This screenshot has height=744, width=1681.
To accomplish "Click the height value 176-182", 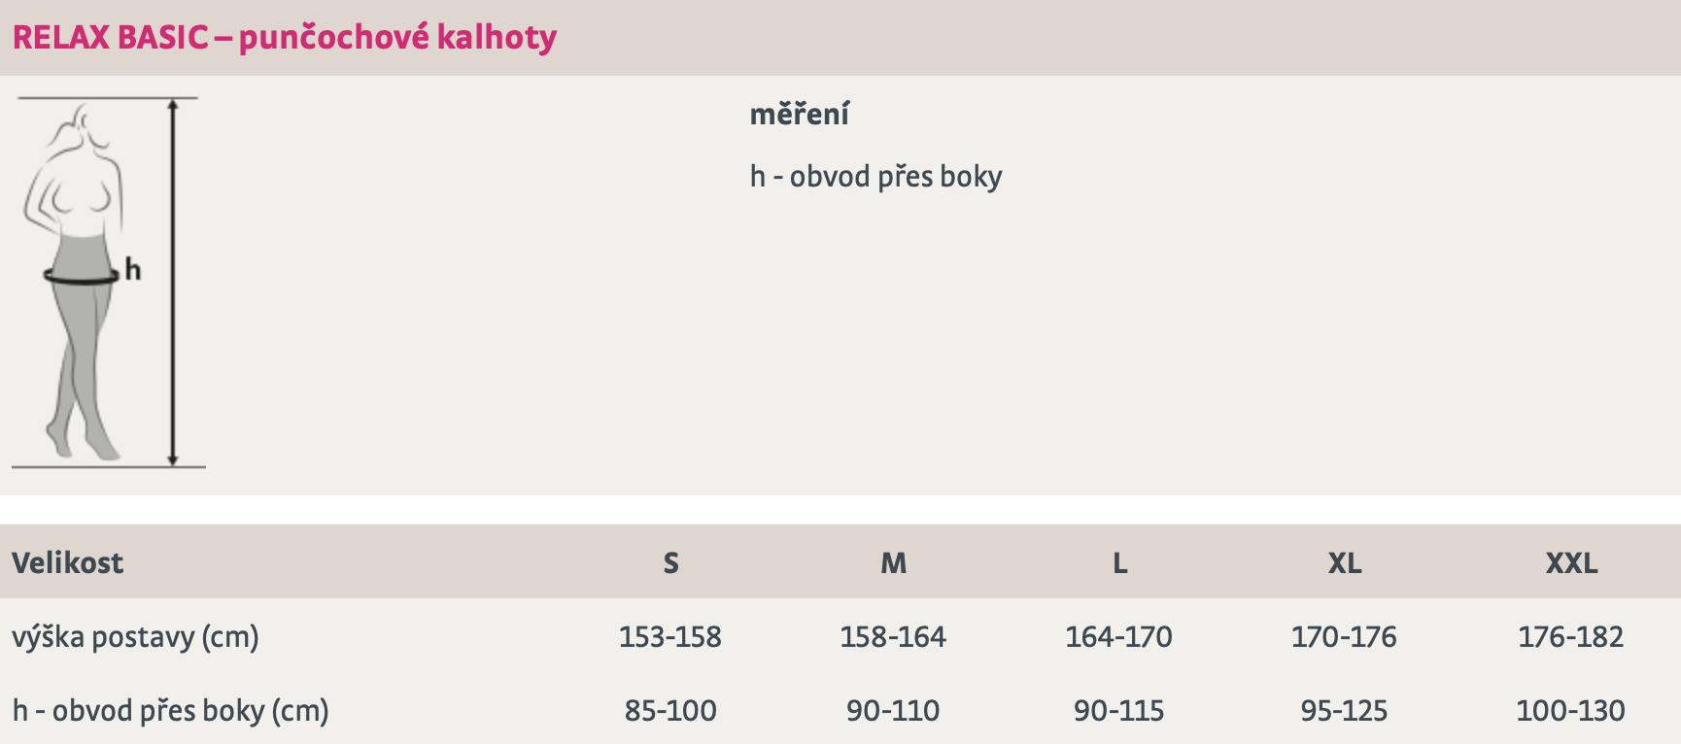I will (1571, 637).
